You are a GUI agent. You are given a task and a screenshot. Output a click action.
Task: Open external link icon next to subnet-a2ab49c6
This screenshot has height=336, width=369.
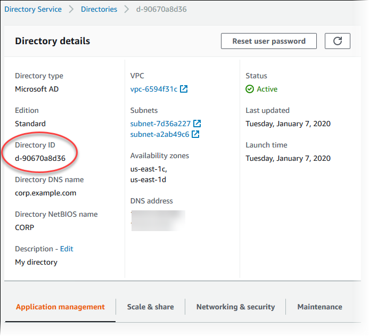point(195,134)
